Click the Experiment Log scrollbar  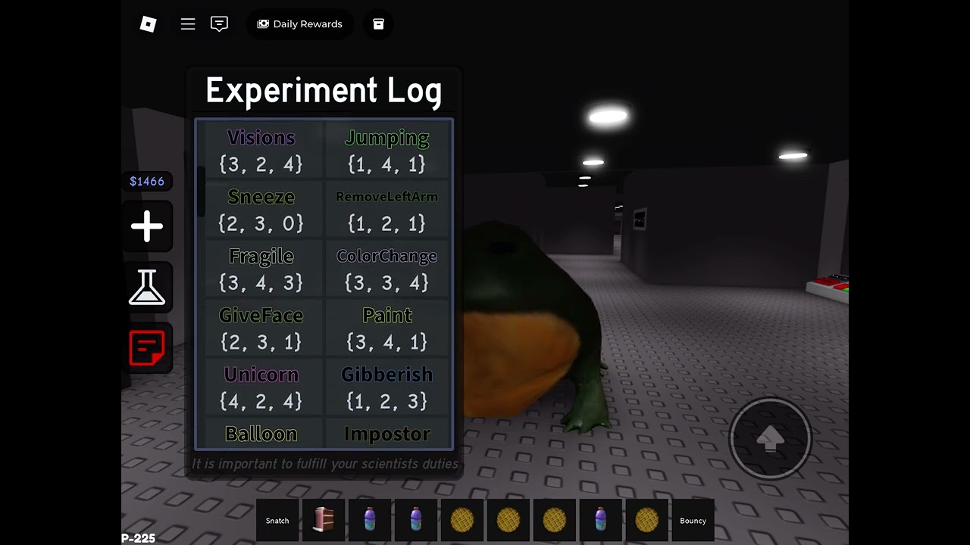point(202,191)
